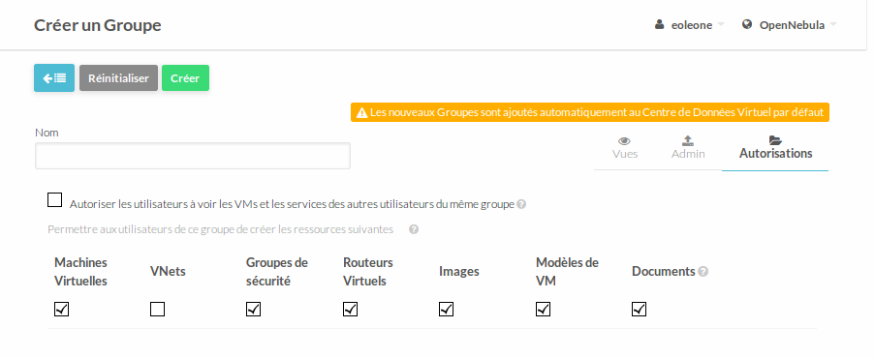Click the Réinitialiser button
Viewport: 875px width, 358px height.
click(118, 78)
